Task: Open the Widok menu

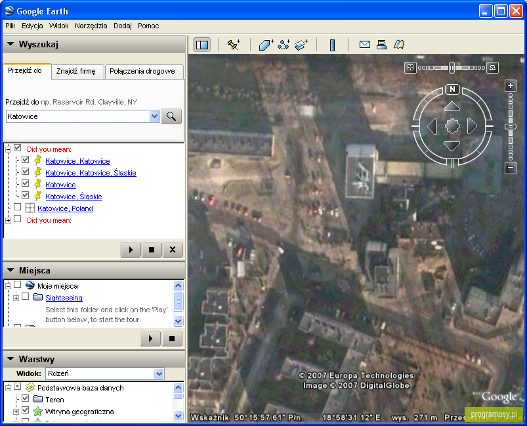Action: 58,26
